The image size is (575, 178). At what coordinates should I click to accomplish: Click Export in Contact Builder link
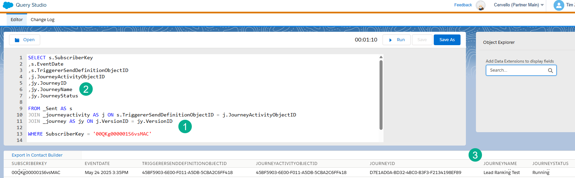(x=37, y=155)
